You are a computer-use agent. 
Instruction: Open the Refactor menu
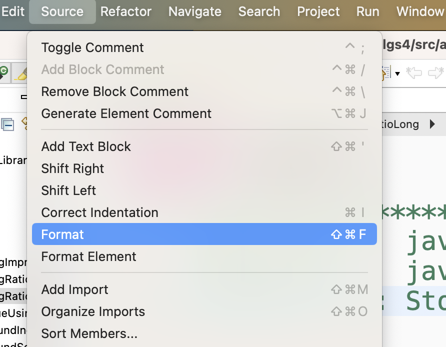point(126,11)
